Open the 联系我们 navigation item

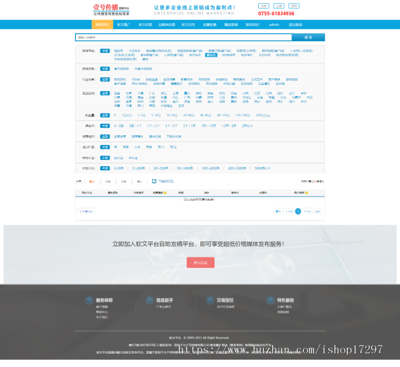(x=252, y=24)
